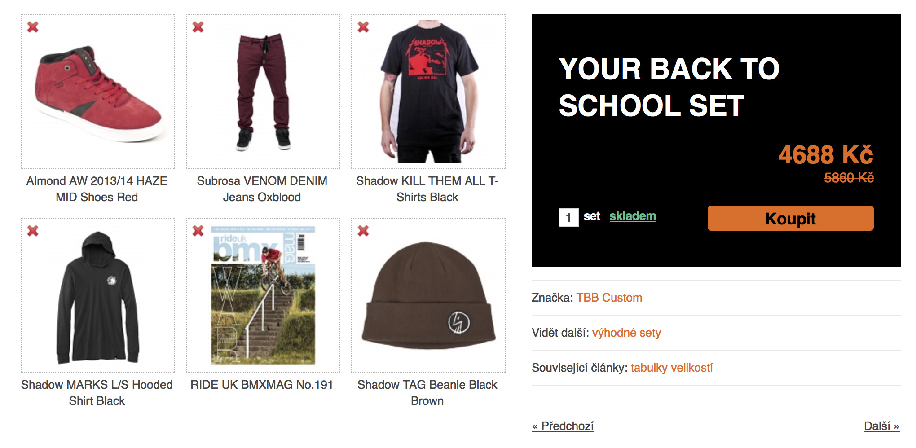Remove Subrosa VENOM DENIM Jeans from set
Viewport: 916px width, 448px height.
coord(198,27)
